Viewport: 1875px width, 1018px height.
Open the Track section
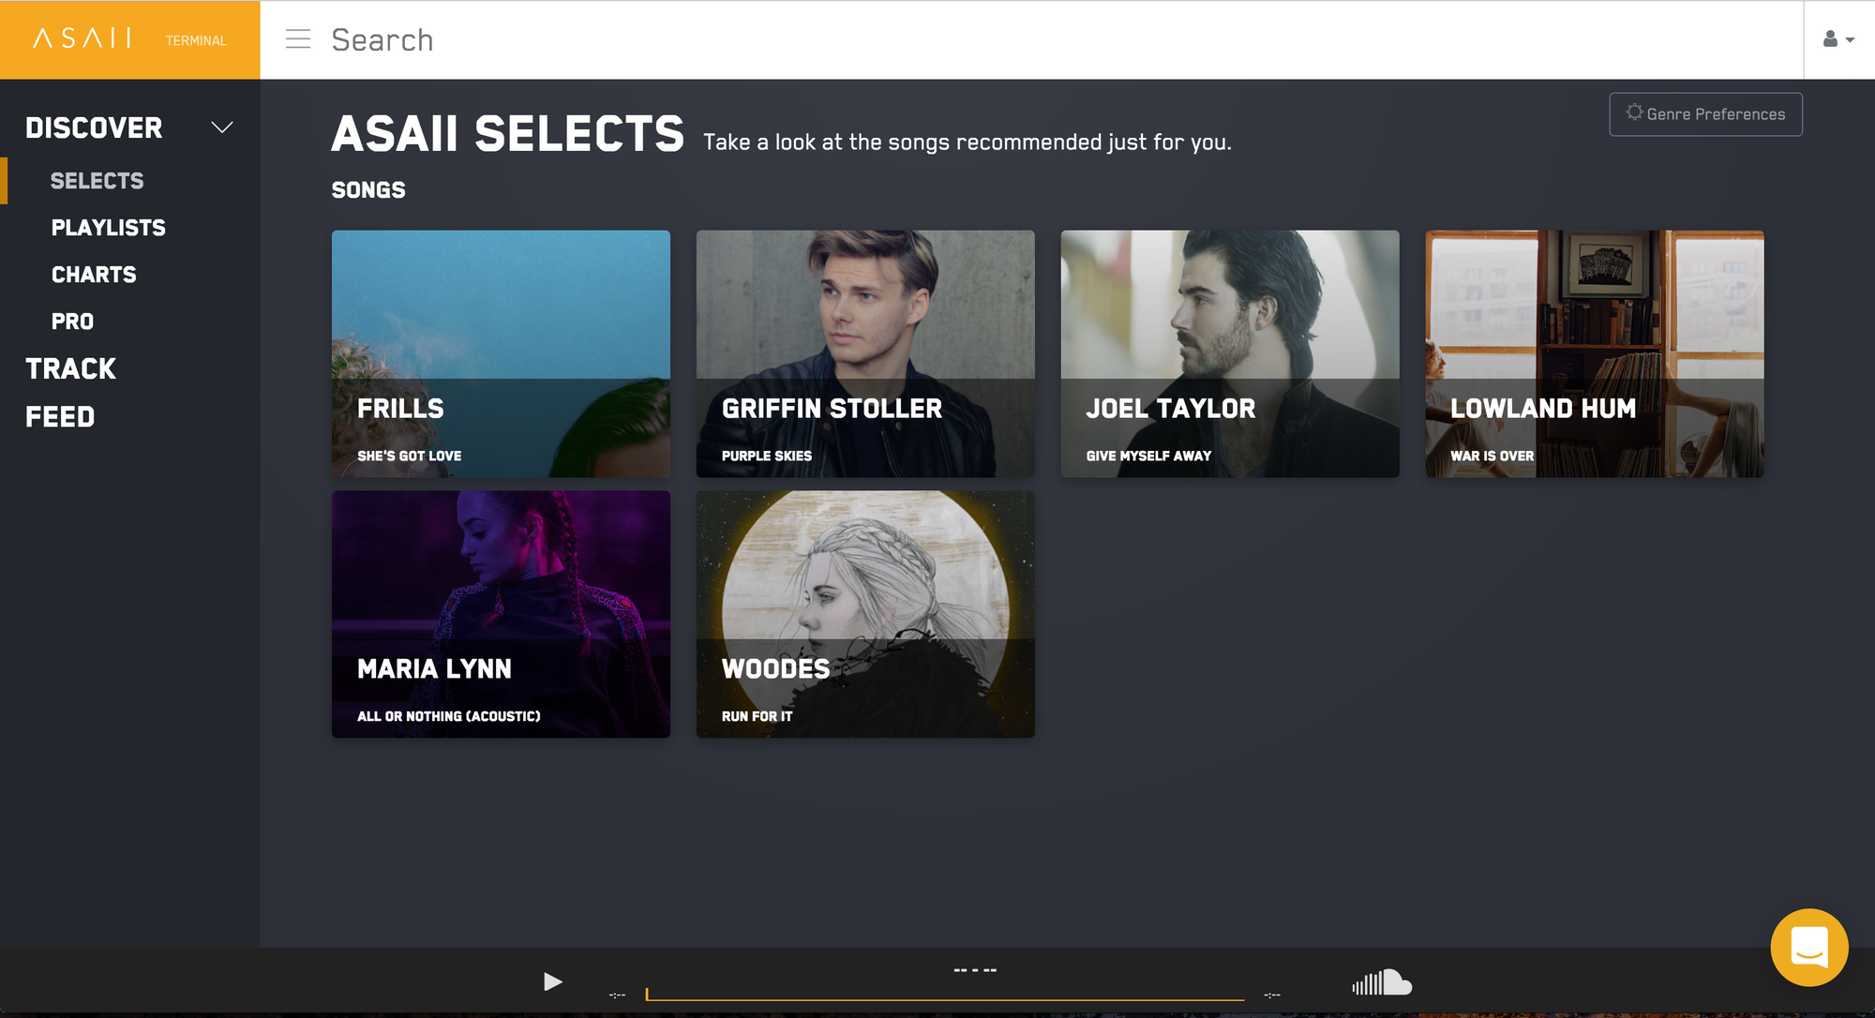pos(71,368)
